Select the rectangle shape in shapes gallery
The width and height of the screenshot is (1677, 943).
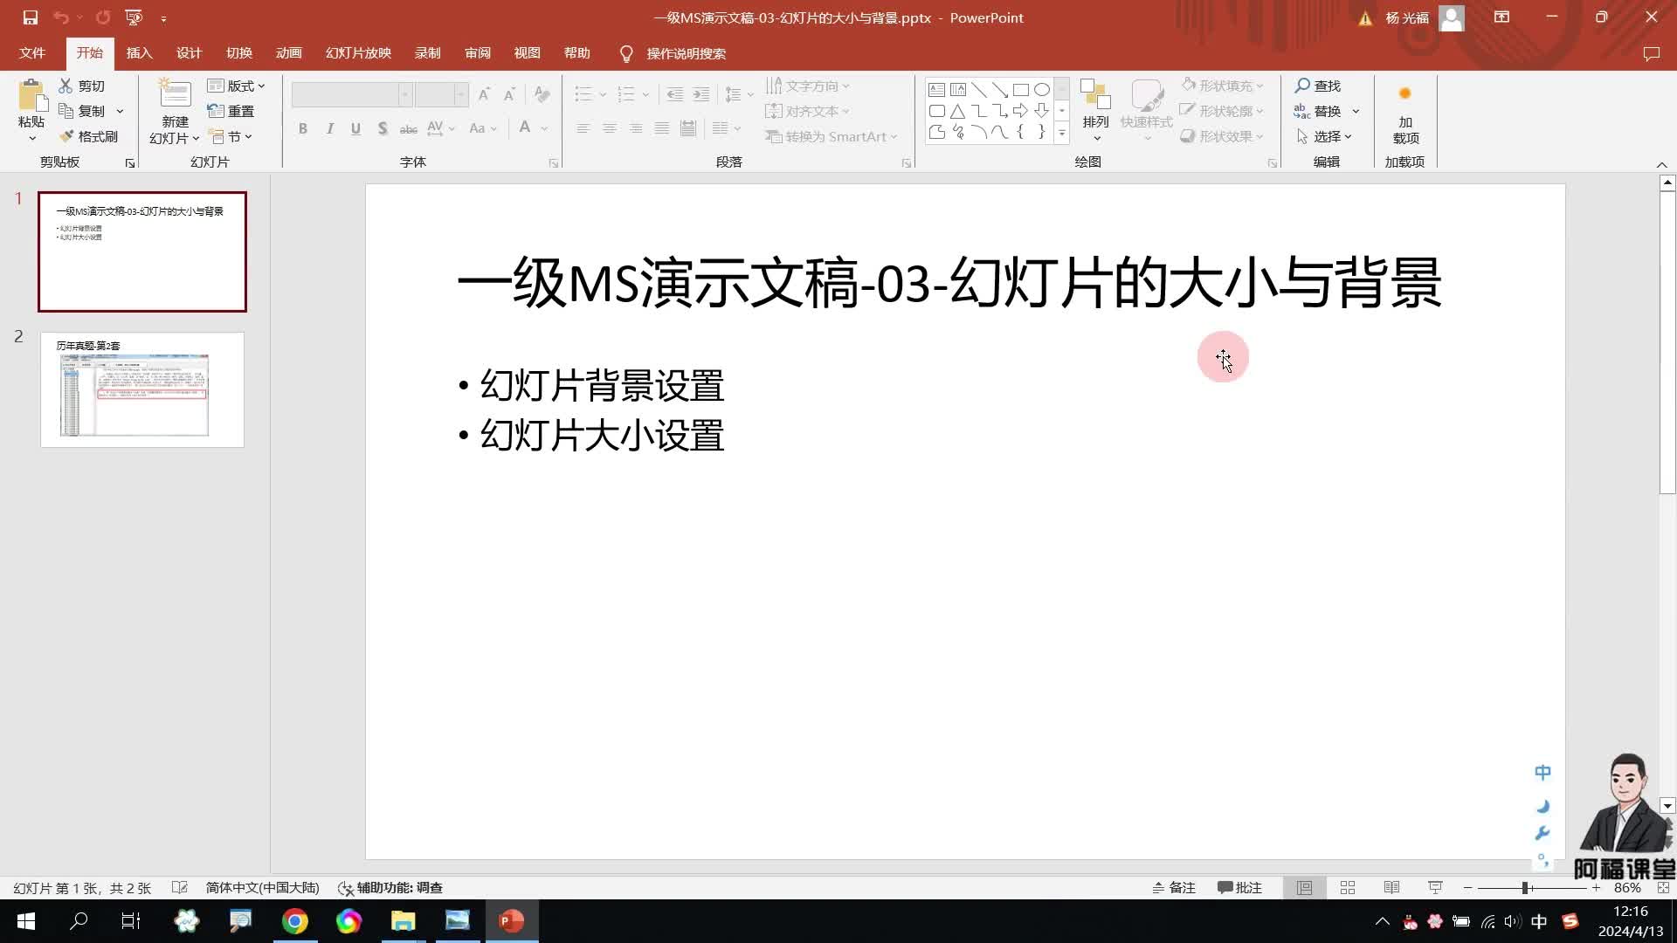click(1020, 89)
